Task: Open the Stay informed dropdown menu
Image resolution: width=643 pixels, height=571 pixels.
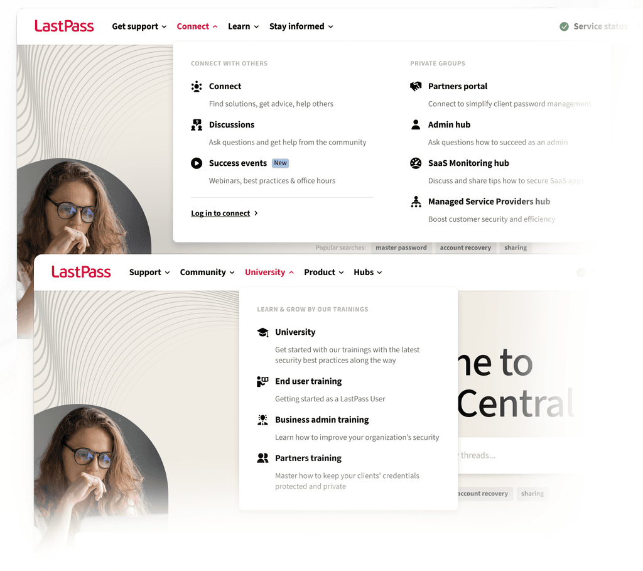Action: [x=301, y=26]
